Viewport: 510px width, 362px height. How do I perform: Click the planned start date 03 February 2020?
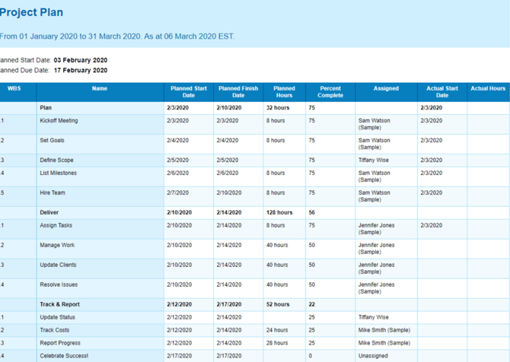(x=81, y=60)
